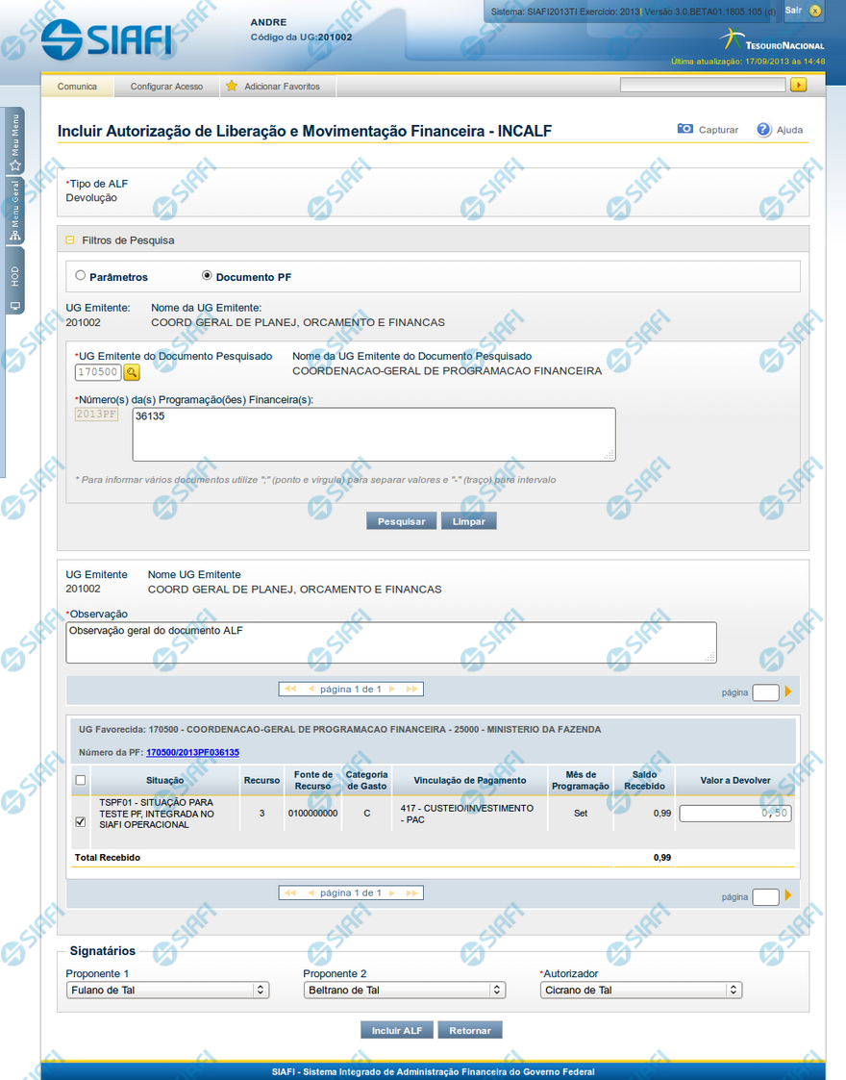Select the Parâmetros radio button
This screenshot has width=846, height=1080.
[81, 276]
